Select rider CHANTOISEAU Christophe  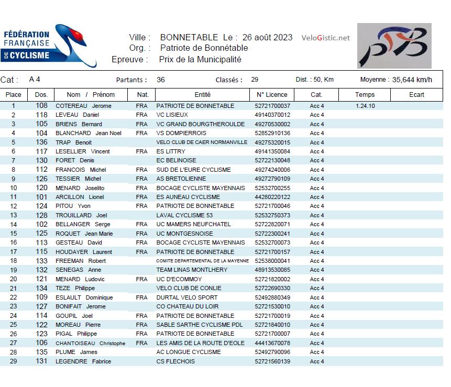pos(90,343)
